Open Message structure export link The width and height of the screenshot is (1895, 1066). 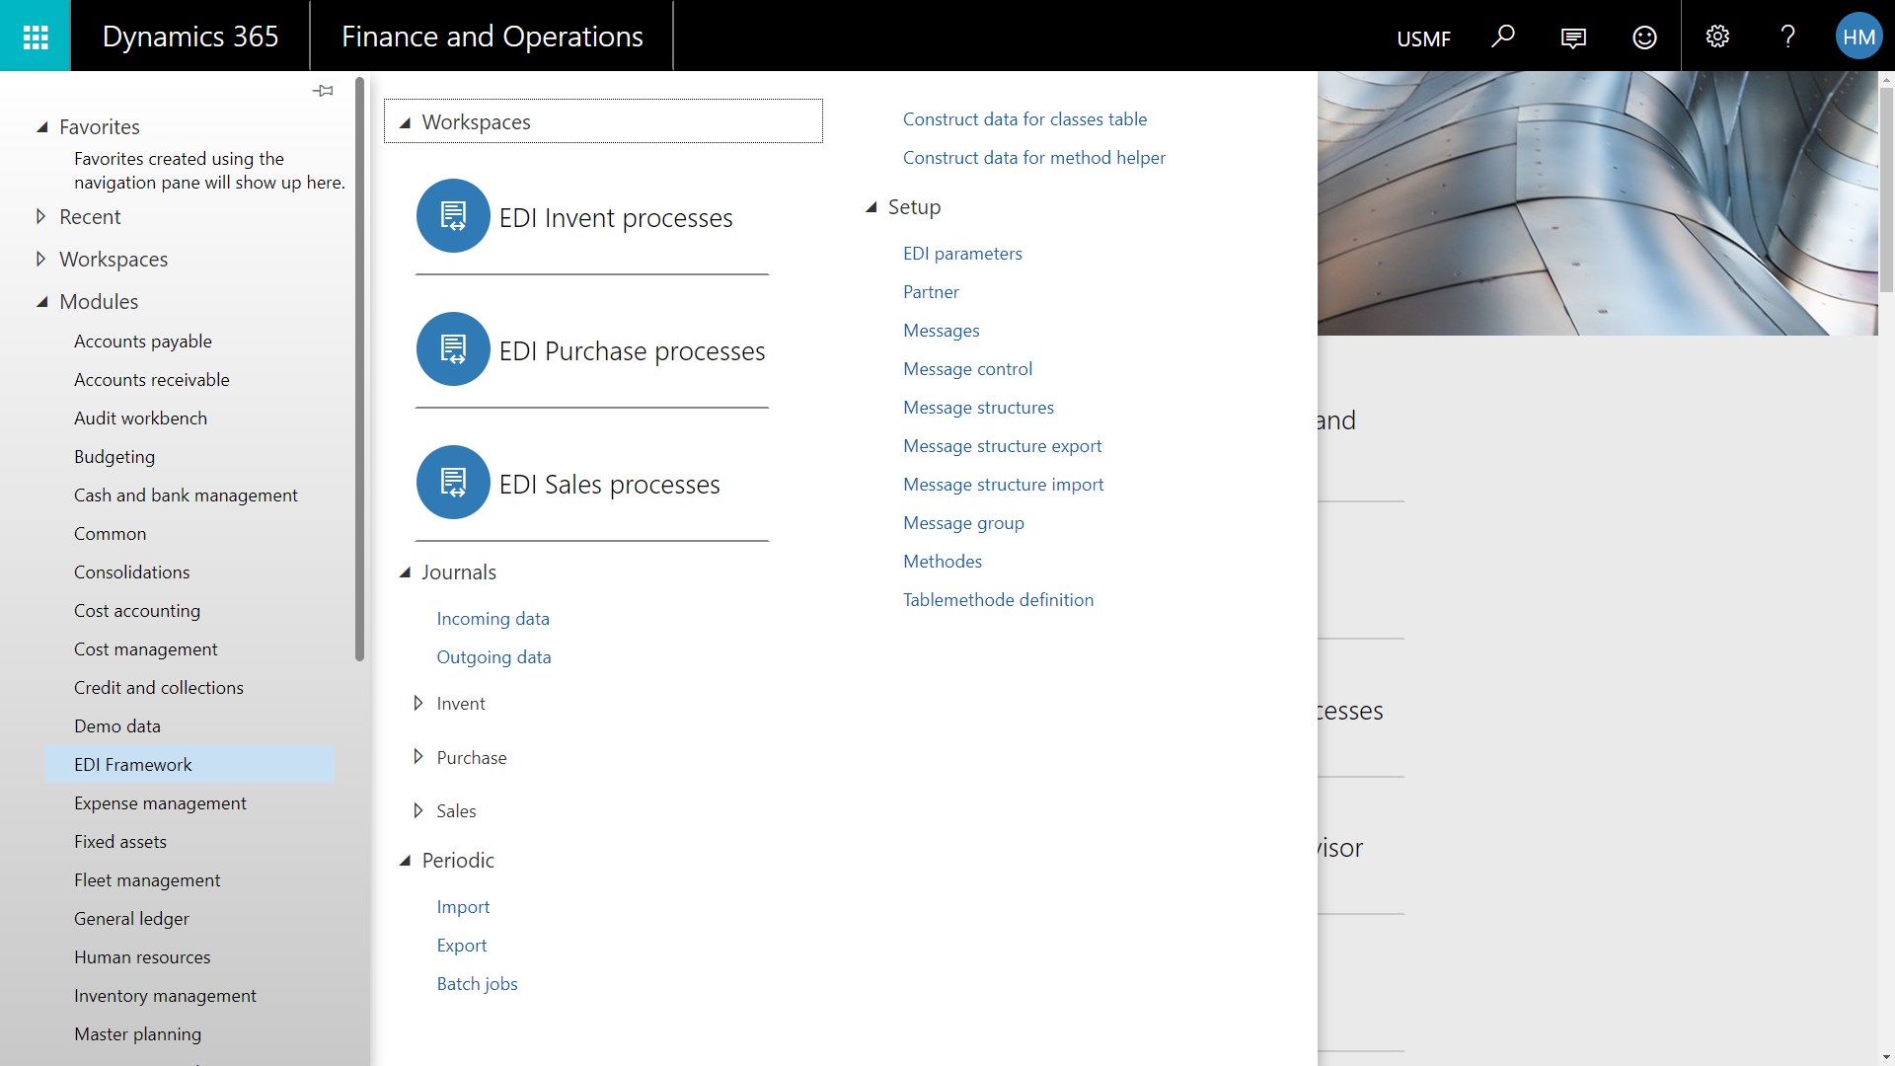coord(1002,446)
